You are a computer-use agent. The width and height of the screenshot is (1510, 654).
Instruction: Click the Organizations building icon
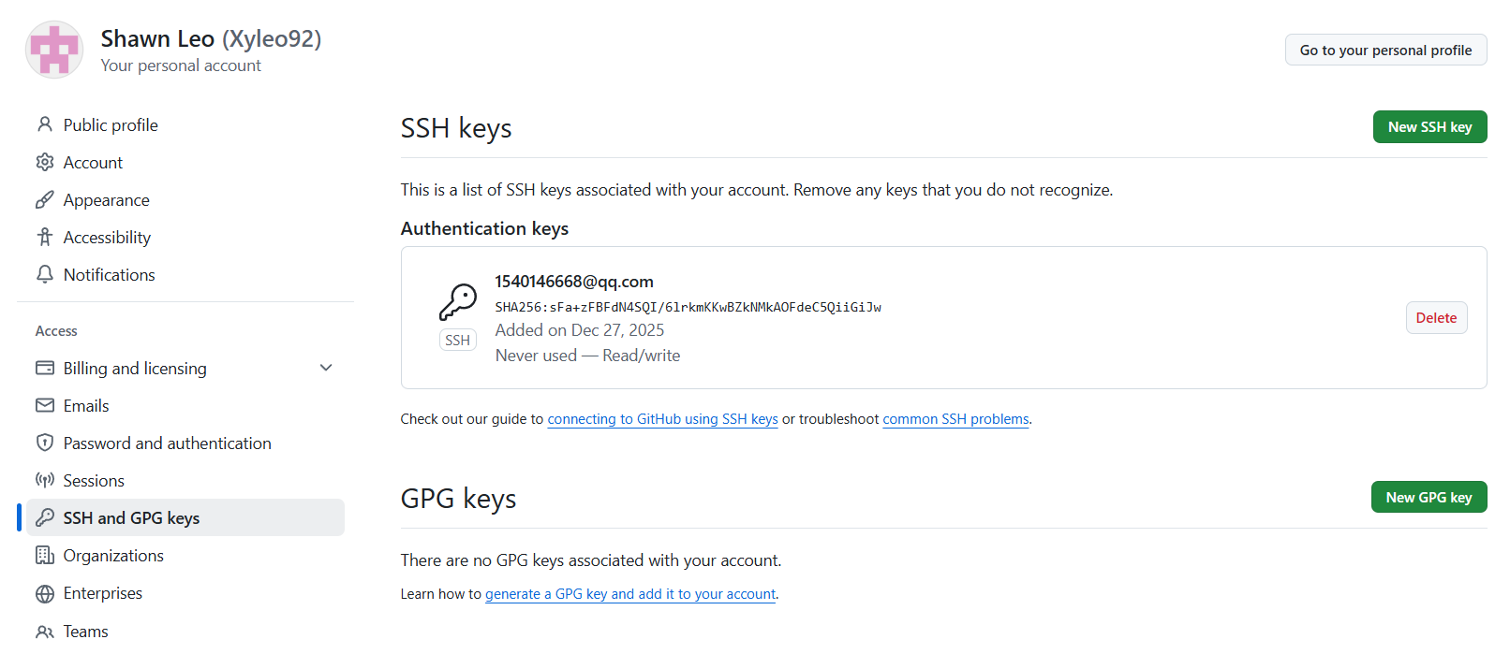tap(44, 555)
